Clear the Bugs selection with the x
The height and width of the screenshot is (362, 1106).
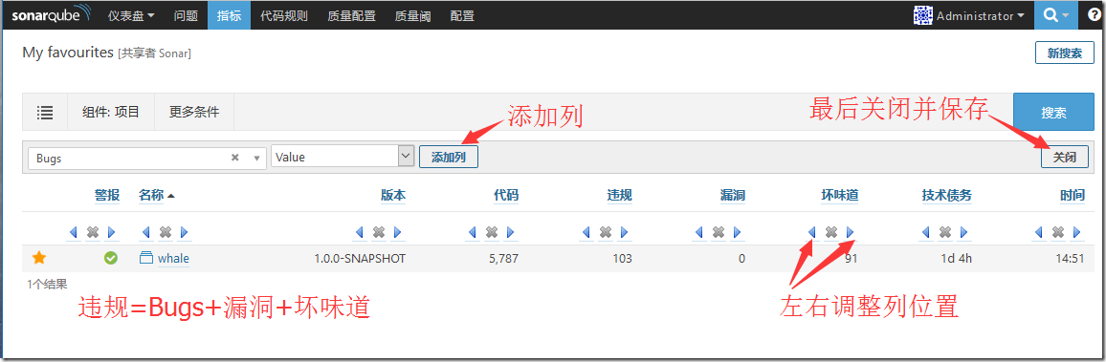pyautogui.click(x=235, y=158)
